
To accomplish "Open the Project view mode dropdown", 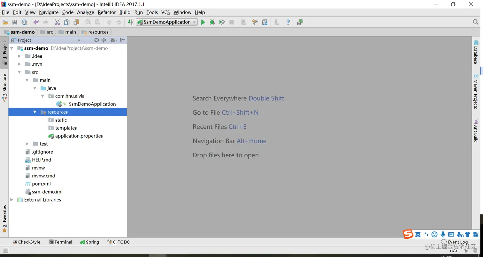I will pyautogui.click(x=79, y=40).
